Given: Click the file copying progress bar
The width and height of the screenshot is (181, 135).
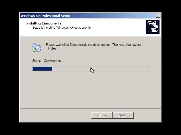Looking at the screenshot, I should point(90,69).
